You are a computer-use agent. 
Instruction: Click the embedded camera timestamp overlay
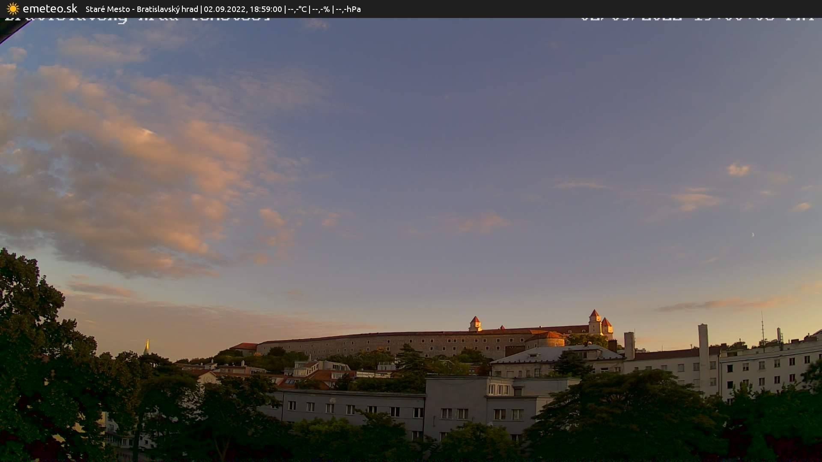tap(698, 18)
